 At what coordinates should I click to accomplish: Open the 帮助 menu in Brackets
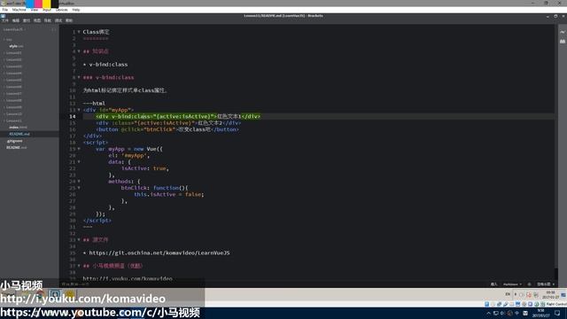click(x=69, y=20)
